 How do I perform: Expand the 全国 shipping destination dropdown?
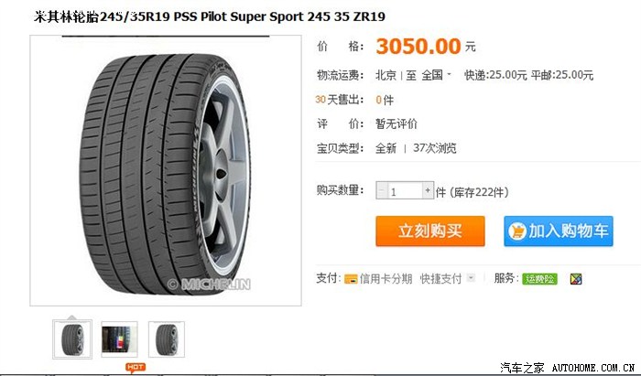point(436,75)
